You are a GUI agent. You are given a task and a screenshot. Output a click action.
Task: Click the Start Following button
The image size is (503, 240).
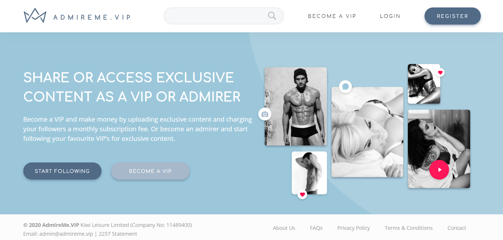[x=62, y=171]
